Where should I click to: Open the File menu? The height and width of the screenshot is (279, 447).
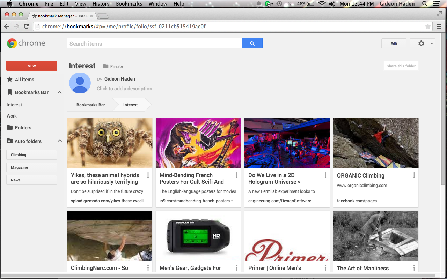tap(49, 4)
